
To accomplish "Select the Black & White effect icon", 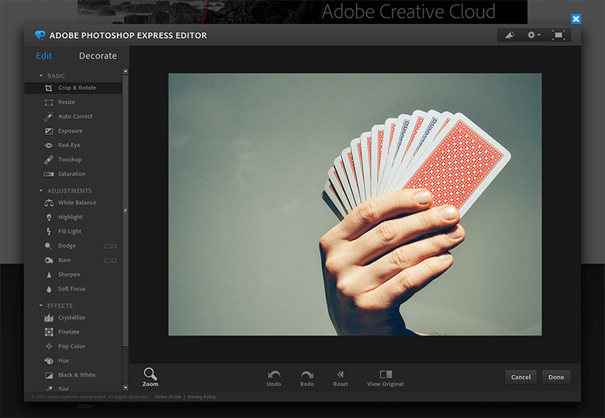I will pyautogui.click(x=49, y=375).
